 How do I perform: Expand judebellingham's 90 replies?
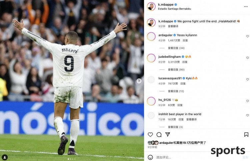click(176, 69)
